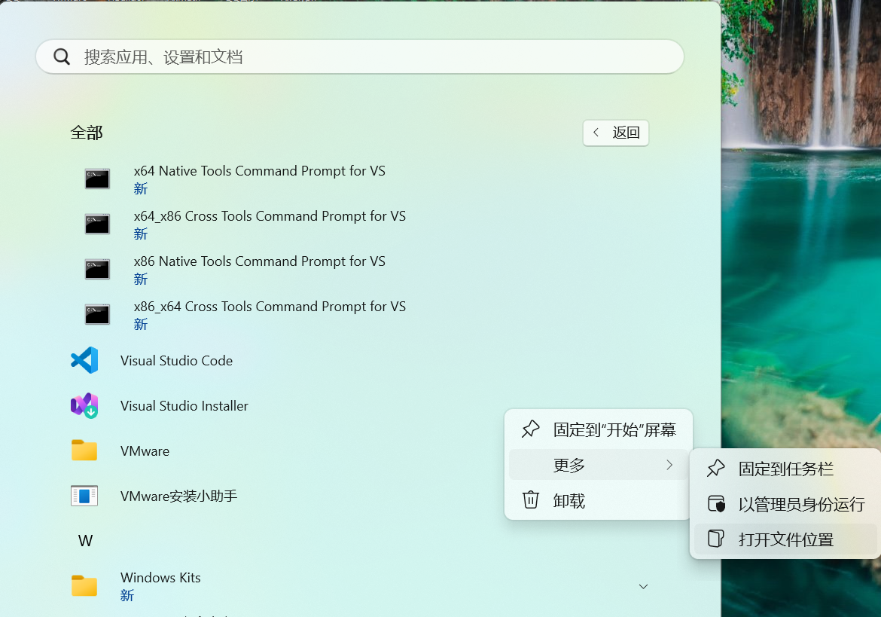Select 固定到"开始"屏幕 menu entry
This screenshot has height=617, width=881.
599,429
